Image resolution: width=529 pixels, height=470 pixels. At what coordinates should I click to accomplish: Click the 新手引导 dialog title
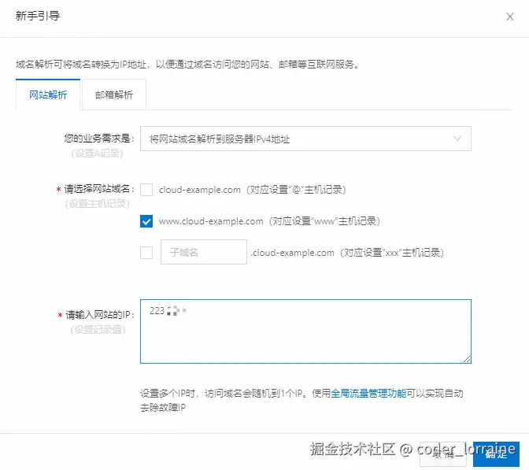[x=38, y=16]
